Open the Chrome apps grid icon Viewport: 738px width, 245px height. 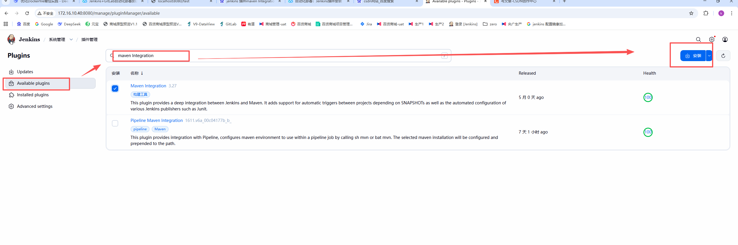tap(6, 24)
